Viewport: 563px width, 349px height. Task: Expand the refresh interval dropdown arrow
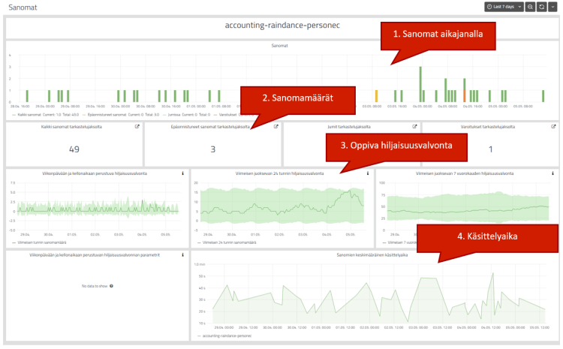click(552, 7)
